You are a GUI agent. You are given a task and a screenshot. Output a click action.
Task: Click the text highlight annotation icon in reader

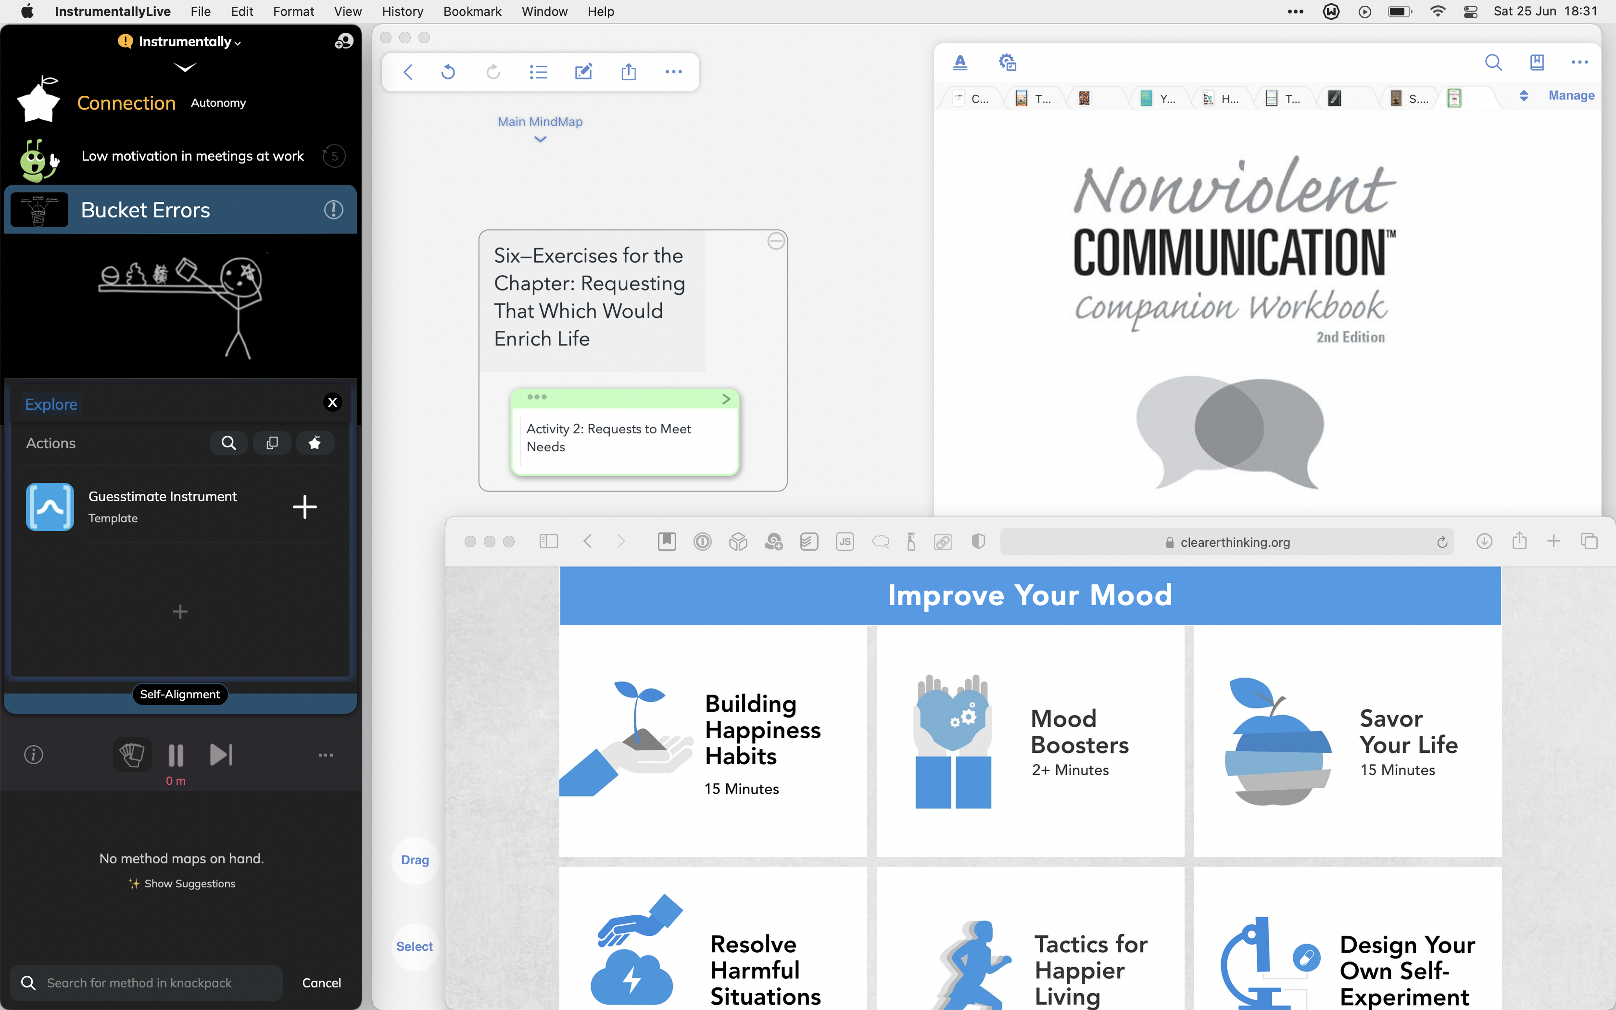point(960,62)
